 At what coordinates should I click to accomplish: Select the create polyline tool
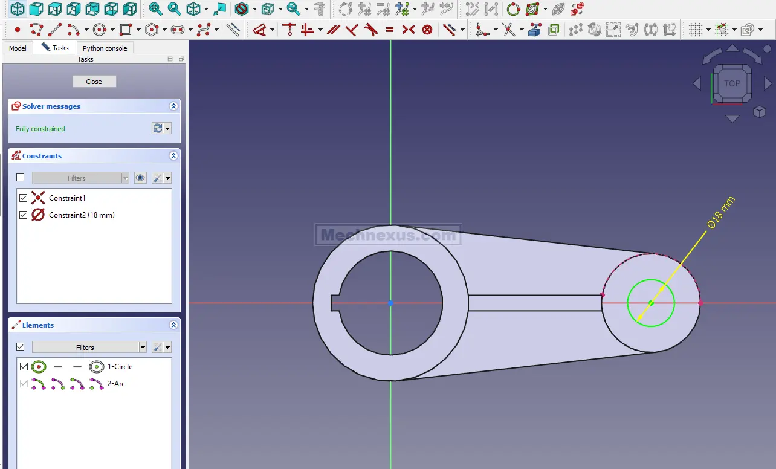36,30
